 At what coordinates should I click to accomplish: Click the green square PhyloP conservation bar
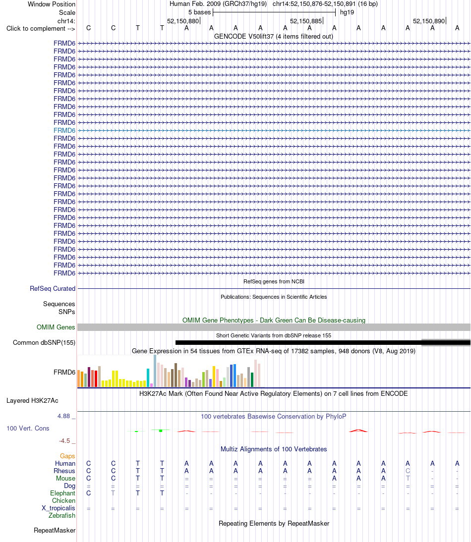(x=161, y=431)
